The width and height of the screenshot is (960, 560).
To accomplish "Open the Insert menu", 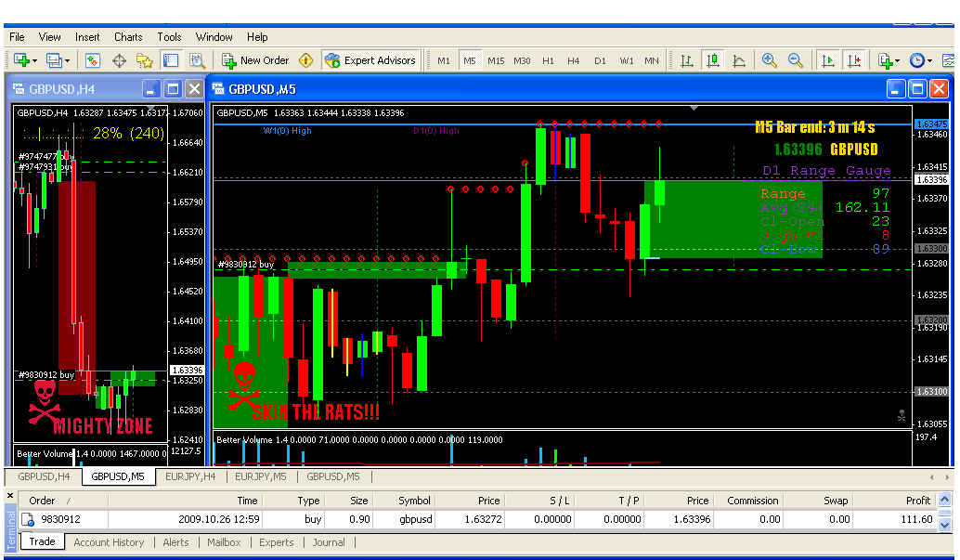I will [x=87, y=37].
